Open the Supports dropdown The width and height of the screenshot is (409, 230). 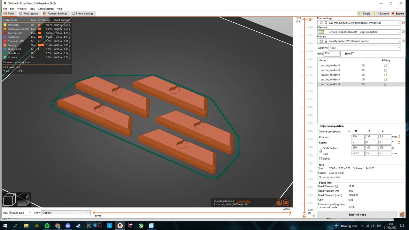click(x=365, y=48)
